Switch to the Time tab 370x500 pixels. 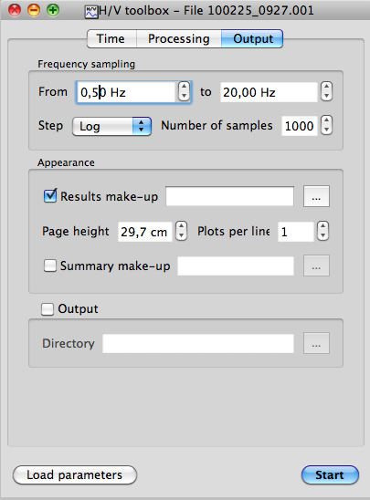[x=111, y=39]
